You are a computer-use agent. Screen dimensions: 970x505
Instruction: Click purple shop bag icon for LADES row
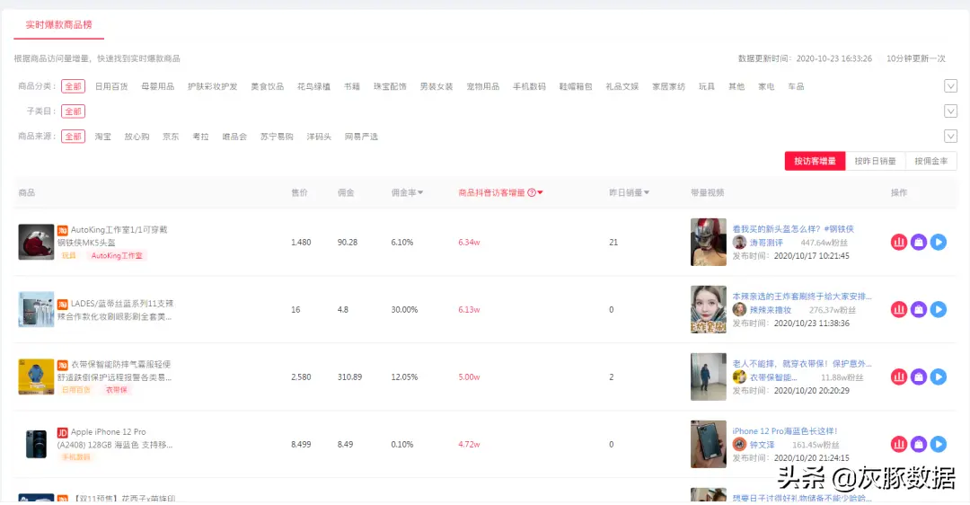[x=919, y=309]
